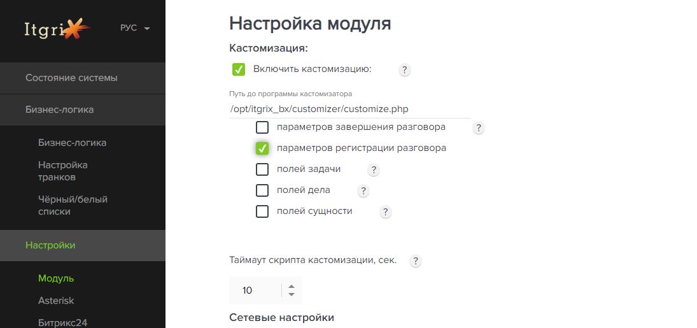Open help for 'Таймаут скрипта кастомизации'
This screenshot has height=328, width=697.
pos(415,260)
